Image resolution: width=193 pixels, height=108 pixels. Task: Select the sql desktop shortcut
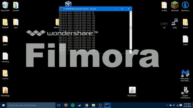click(164, 25)
